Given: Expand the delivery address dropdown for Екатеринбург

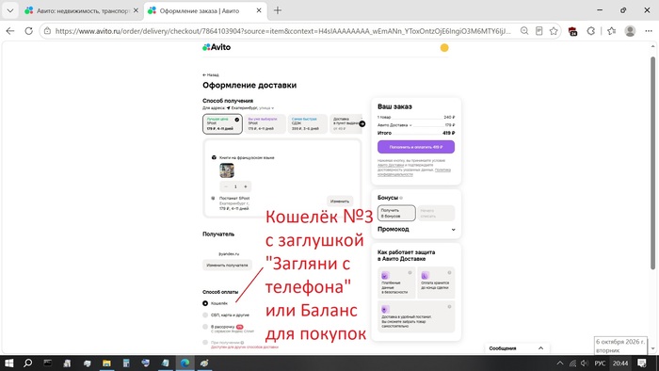Looking at the screenshot, I should click(x=251, y=108).
